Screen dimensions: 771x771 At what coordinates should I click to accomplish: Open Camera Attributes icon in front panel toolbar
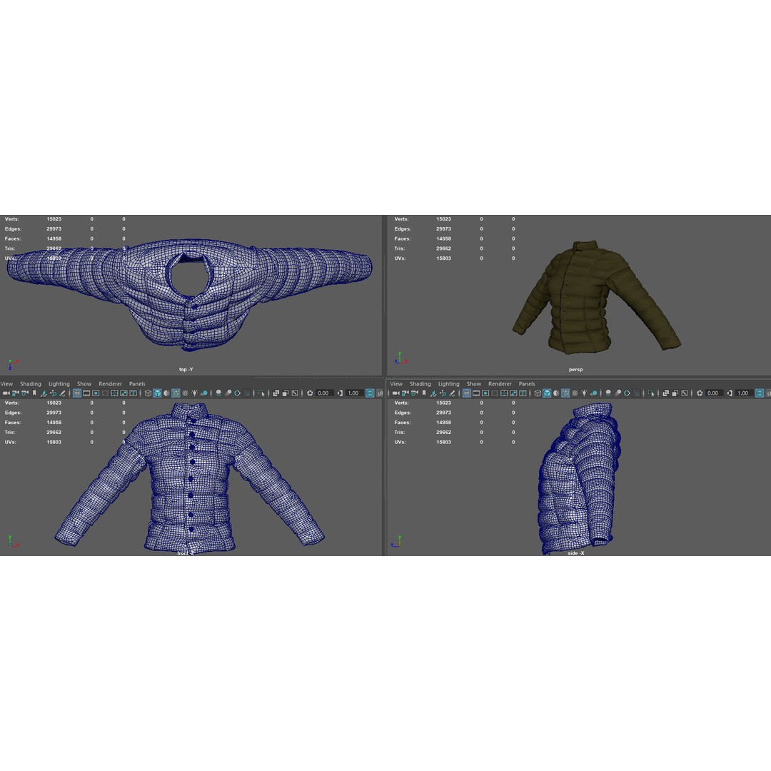[x=24, y=393]
